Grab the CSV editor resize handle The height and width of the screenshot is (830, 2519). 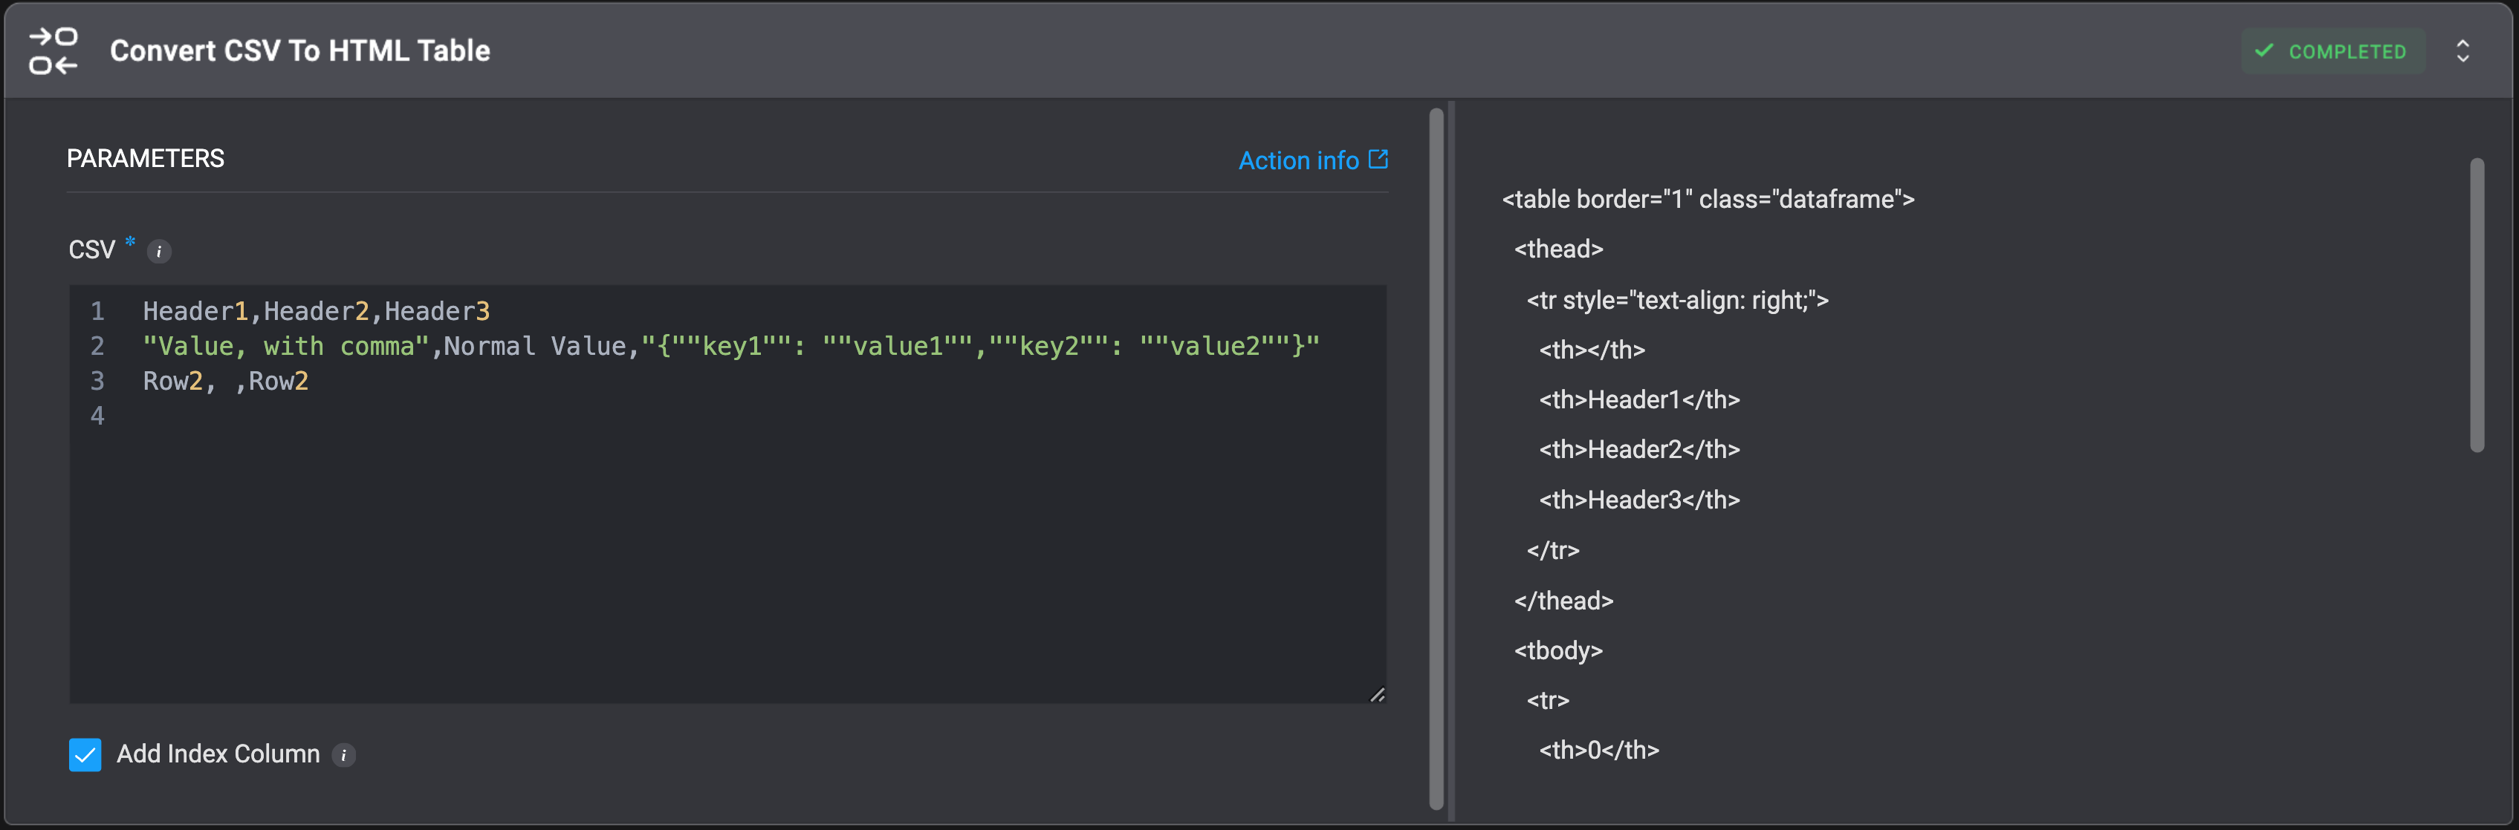1377,694
